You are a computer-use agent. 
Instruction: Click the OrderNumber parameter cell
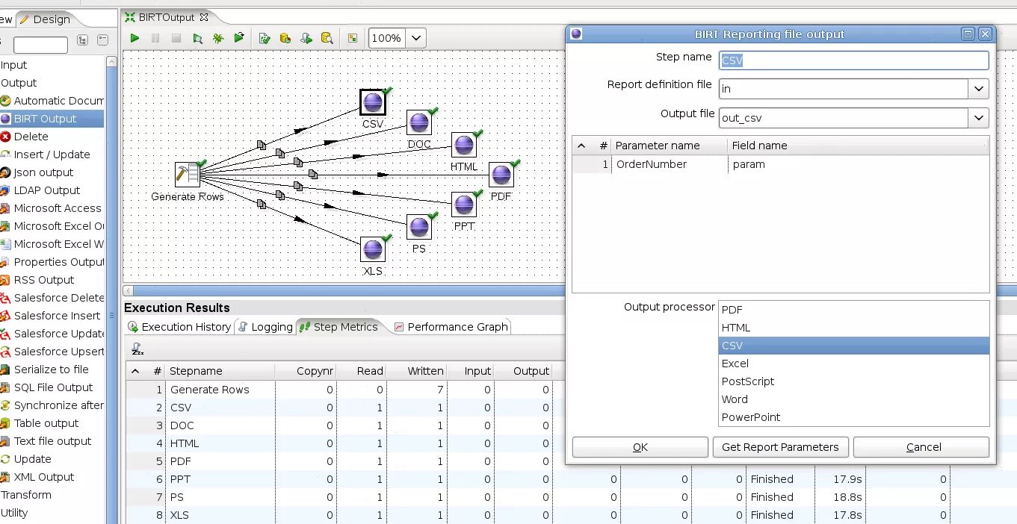click(670, 164)
